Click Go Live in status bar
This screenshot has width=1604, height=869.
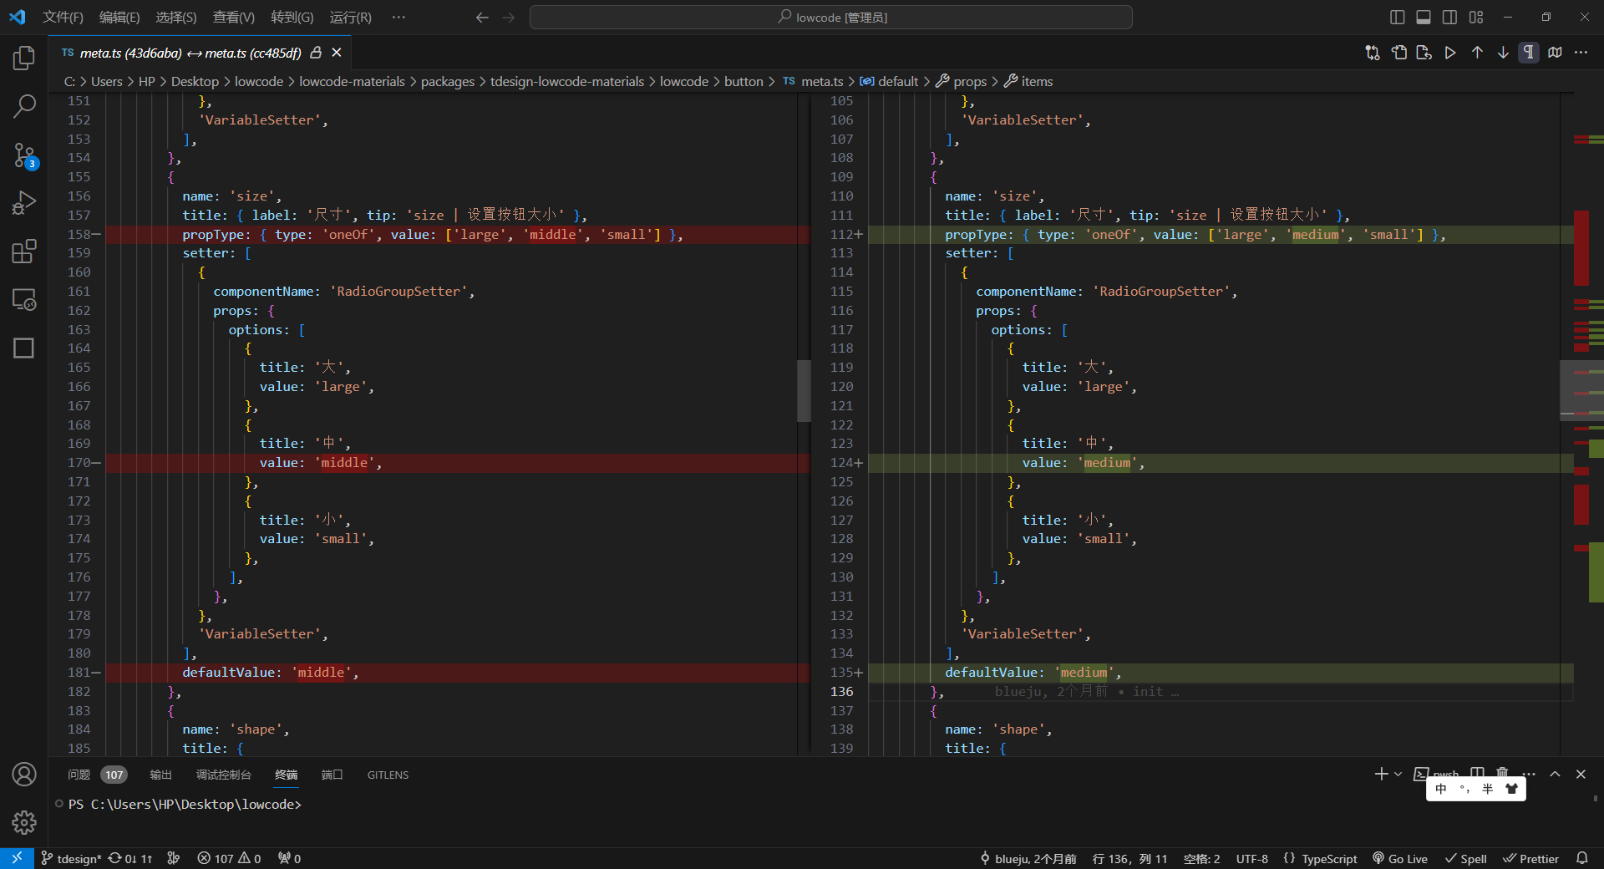coord(1400,858)
